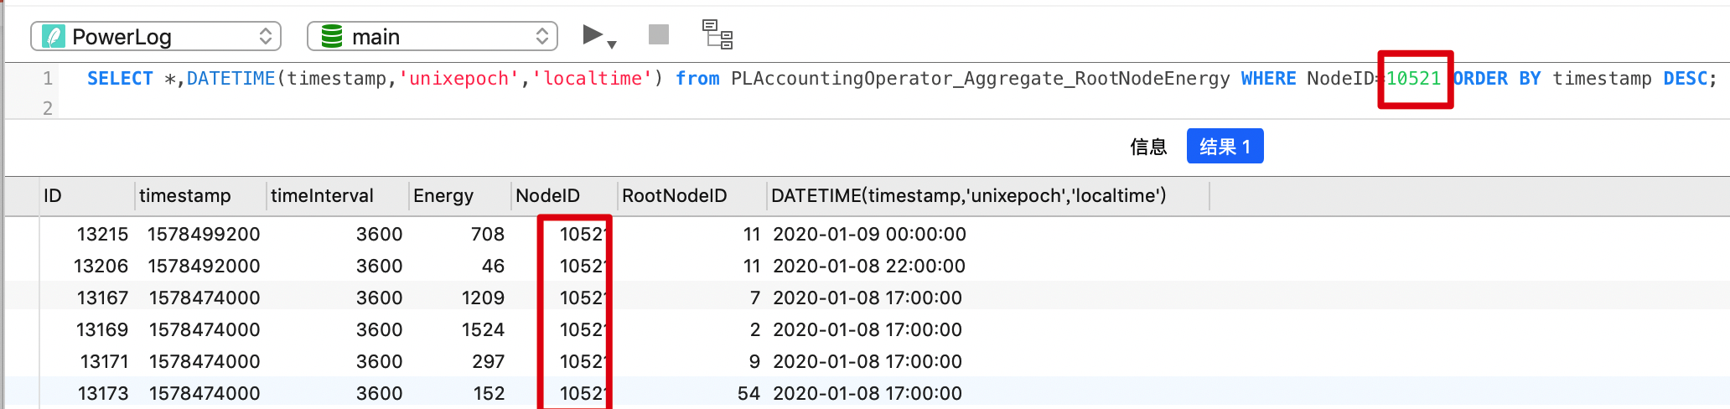
Task: Run the SQL query with play button
Action: pos(593,34)
